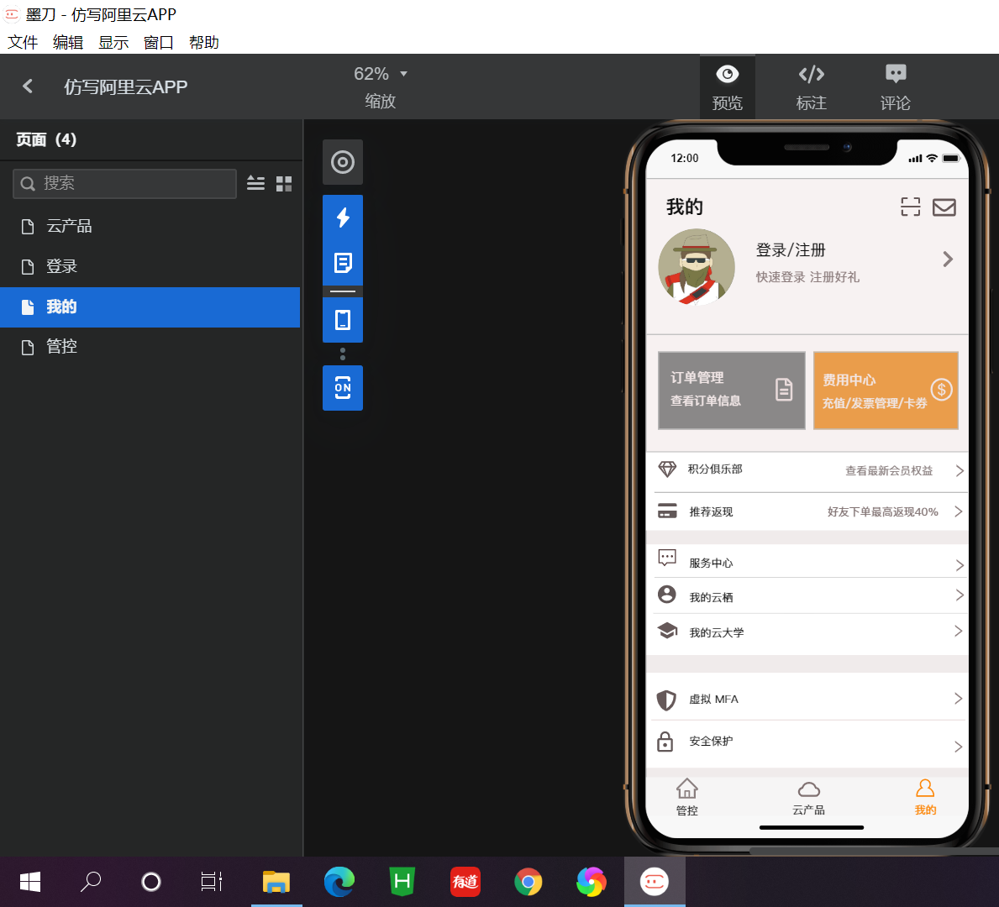This screenshot has height=907, width=999.
Task: Click the circular target icon in toolbar
Action: click(343, 162)
